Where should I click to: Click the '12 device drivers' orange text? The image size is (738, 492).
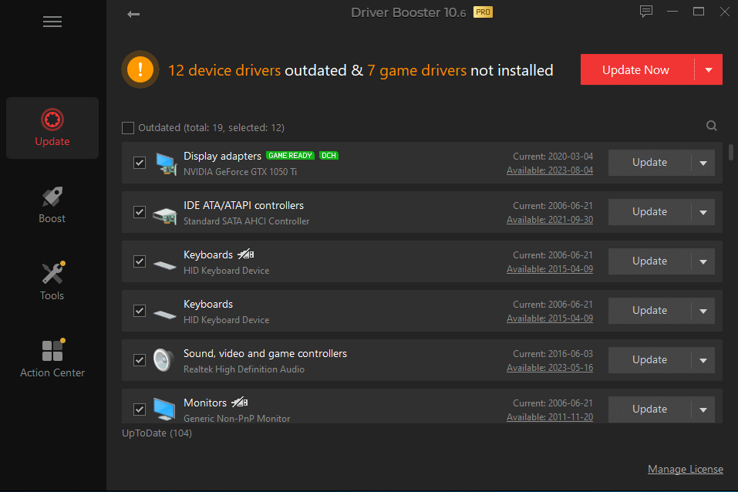coord(224,70)
